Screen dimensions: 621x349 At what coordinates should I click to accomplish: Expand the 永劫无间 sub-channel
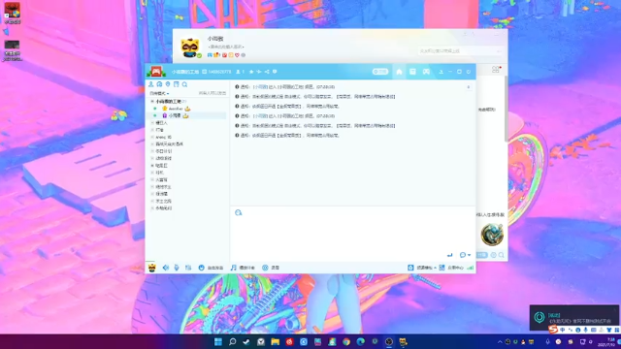coord(152,208)
